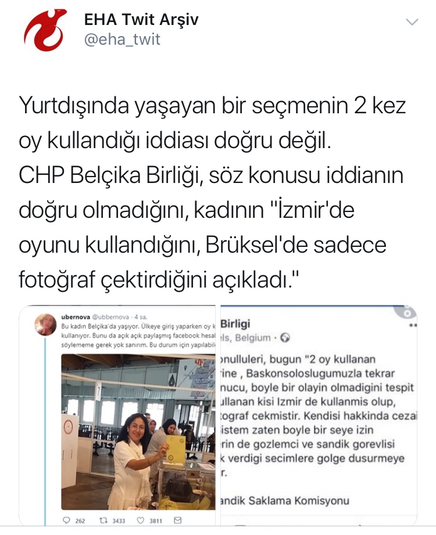436x535 pixels.
Task: Open EHA Twit Arşiv display name
Action: [x=141, y=19]
